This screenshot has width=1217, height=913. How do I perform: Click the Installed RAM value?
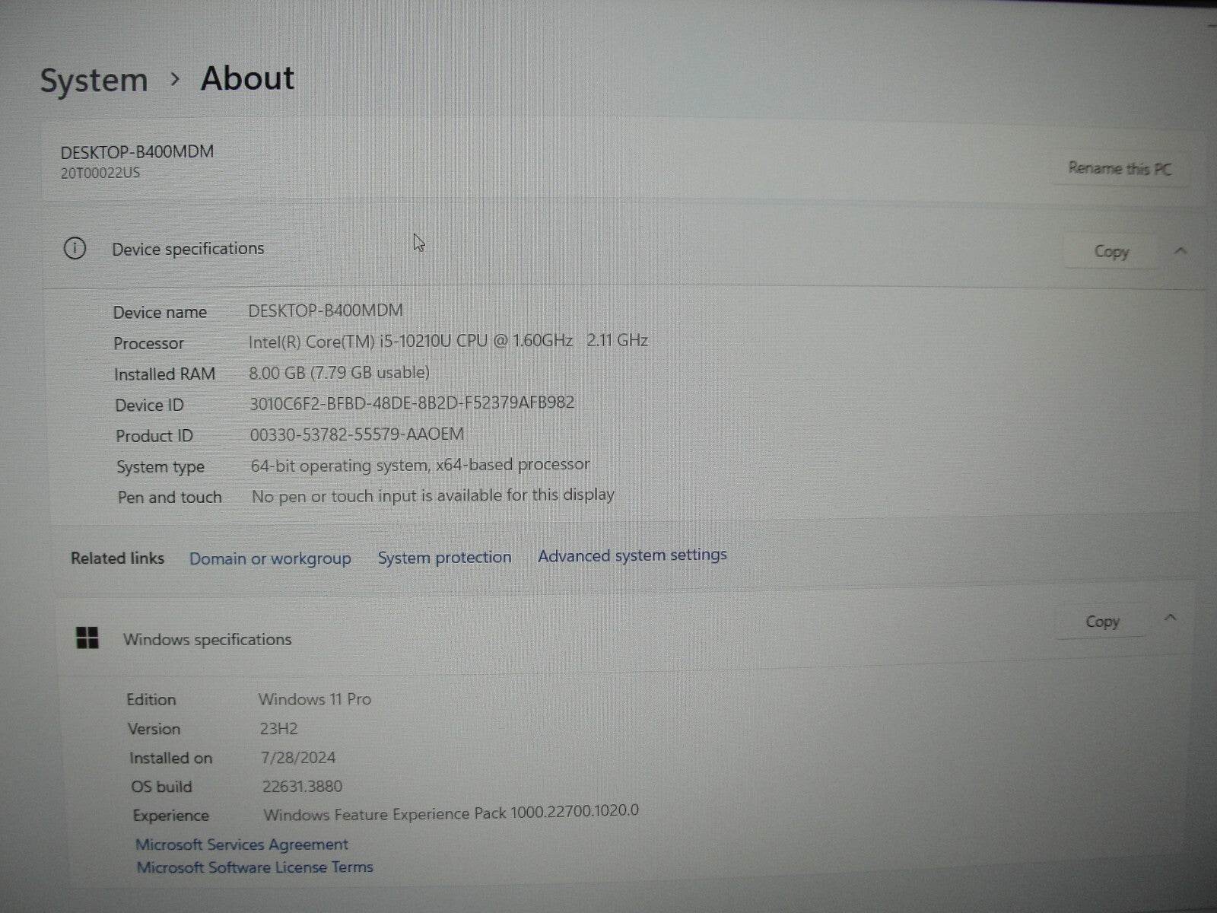(x=340, y=372)
